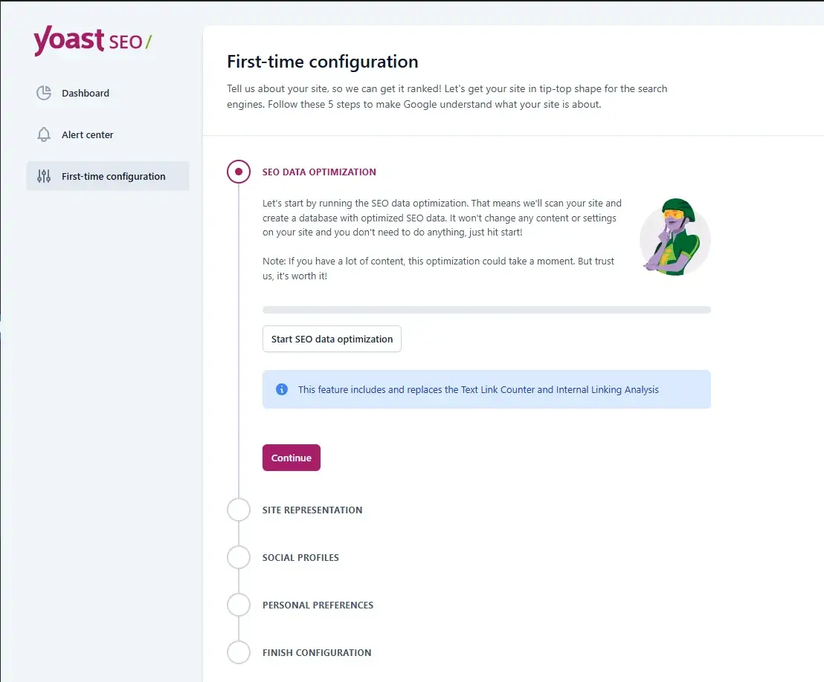Select the Site Representation step circle
The width and height of the screenshot is (824, 682).
[239, 510]
